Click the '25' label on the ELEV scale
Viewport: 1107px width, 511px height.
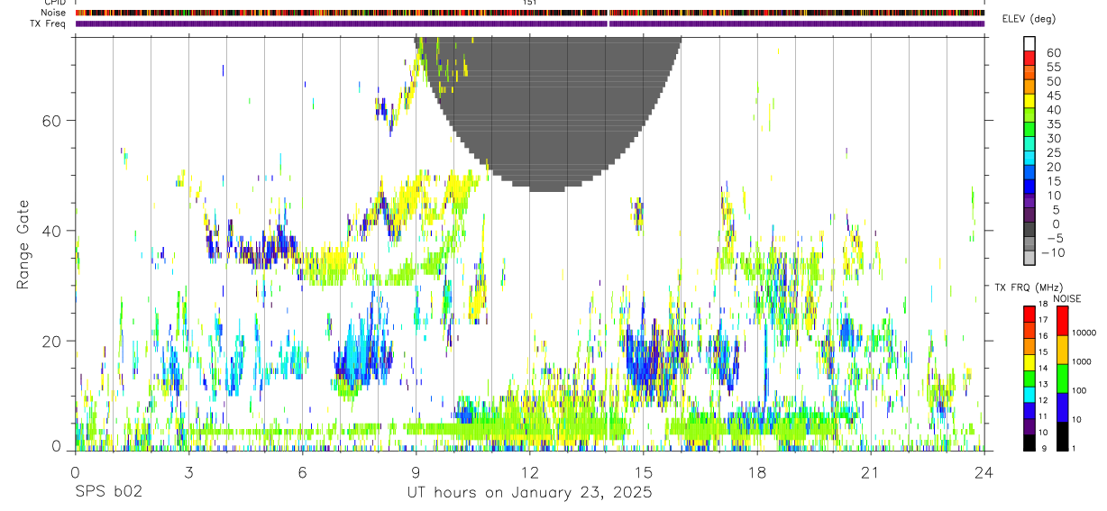(1053, 153)
